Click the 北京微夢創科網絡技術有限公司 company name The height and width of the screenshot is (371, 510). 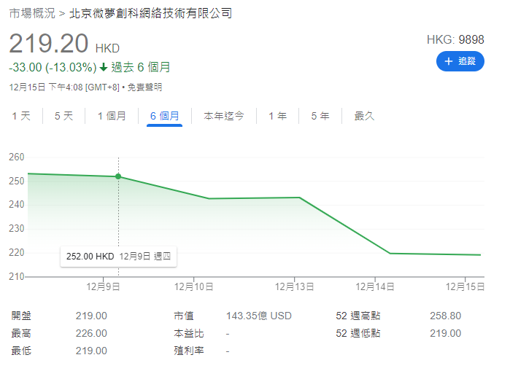tap(150, 13)
